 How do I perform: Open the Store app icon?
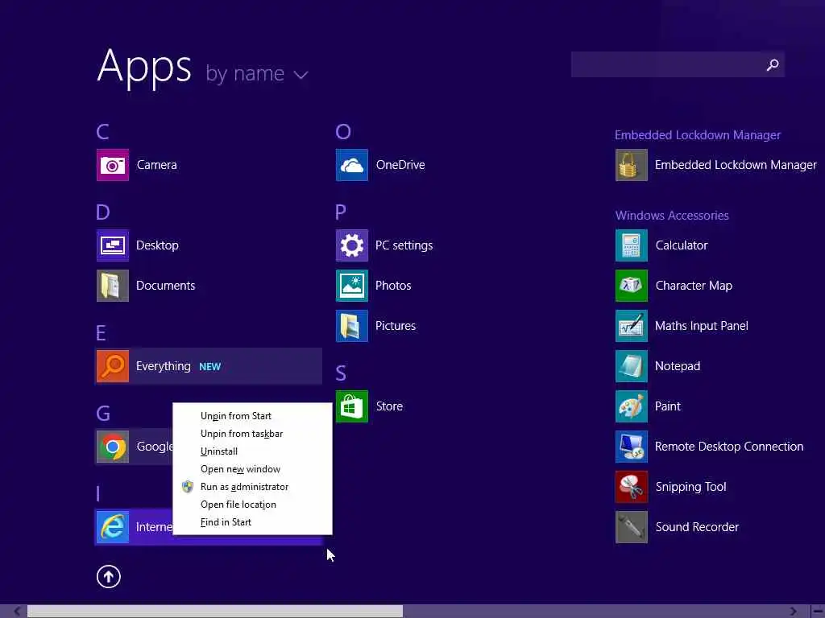352,406
